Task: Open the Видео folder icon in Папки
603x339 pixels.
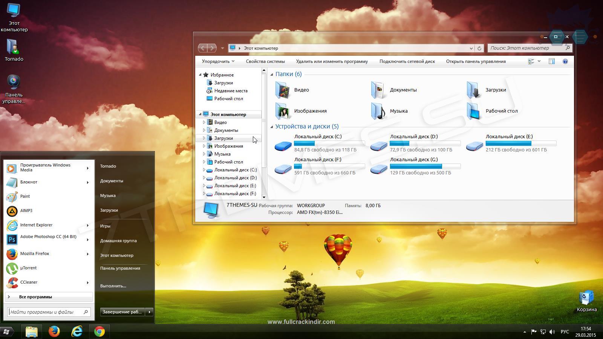Action: pos(282,90)
